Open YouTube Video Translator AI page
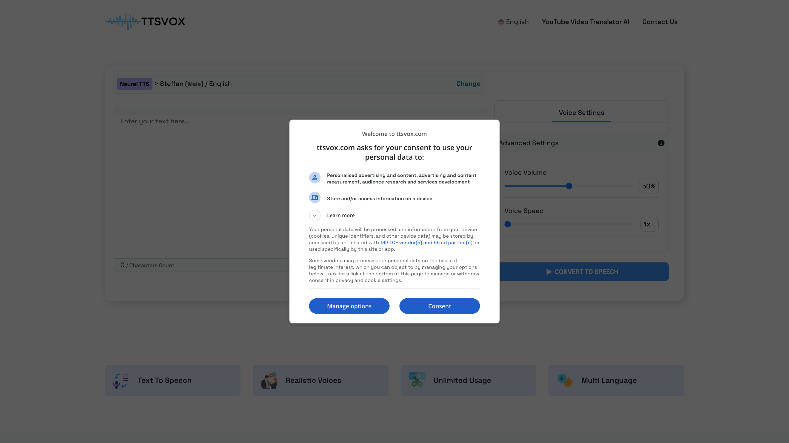 pyautogui.click(x=585, y=22)
